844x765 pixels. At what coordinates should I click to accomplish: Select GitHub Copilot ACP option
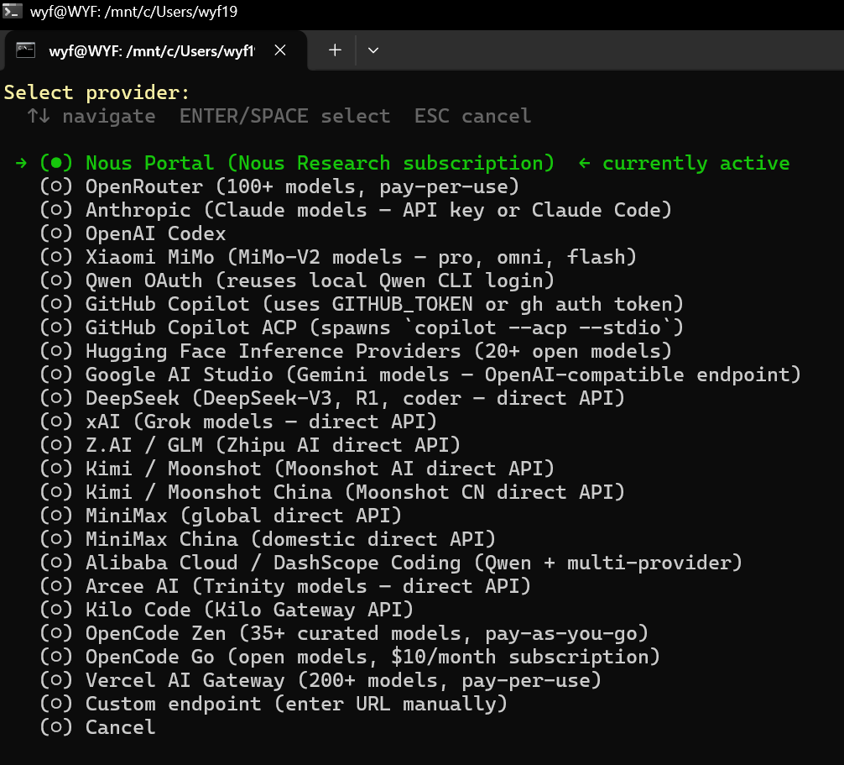click(362, 327)
